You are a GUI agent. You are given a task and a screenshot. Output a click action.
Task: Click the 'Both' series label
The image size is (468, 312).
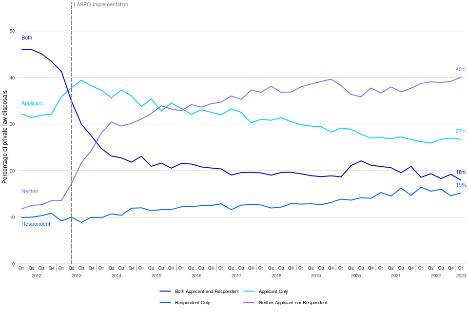point(27,38)
